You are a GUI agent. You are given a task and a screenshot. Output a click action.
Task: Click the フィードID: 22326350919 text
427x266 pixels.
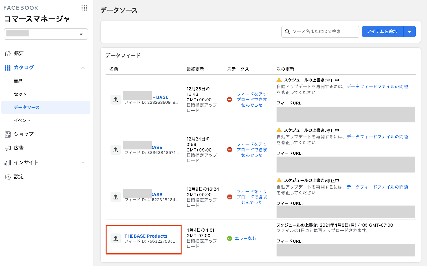152,102
